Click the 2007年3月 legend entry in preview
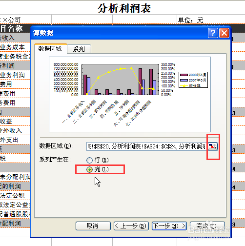The image size is (245, 246). pos(193,80)
